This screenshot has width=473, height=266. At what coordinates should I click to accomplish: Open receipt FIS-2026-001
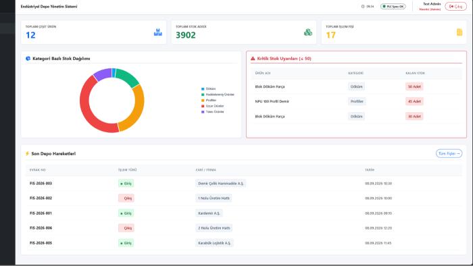pyautogui.click(x=41, y=213)
